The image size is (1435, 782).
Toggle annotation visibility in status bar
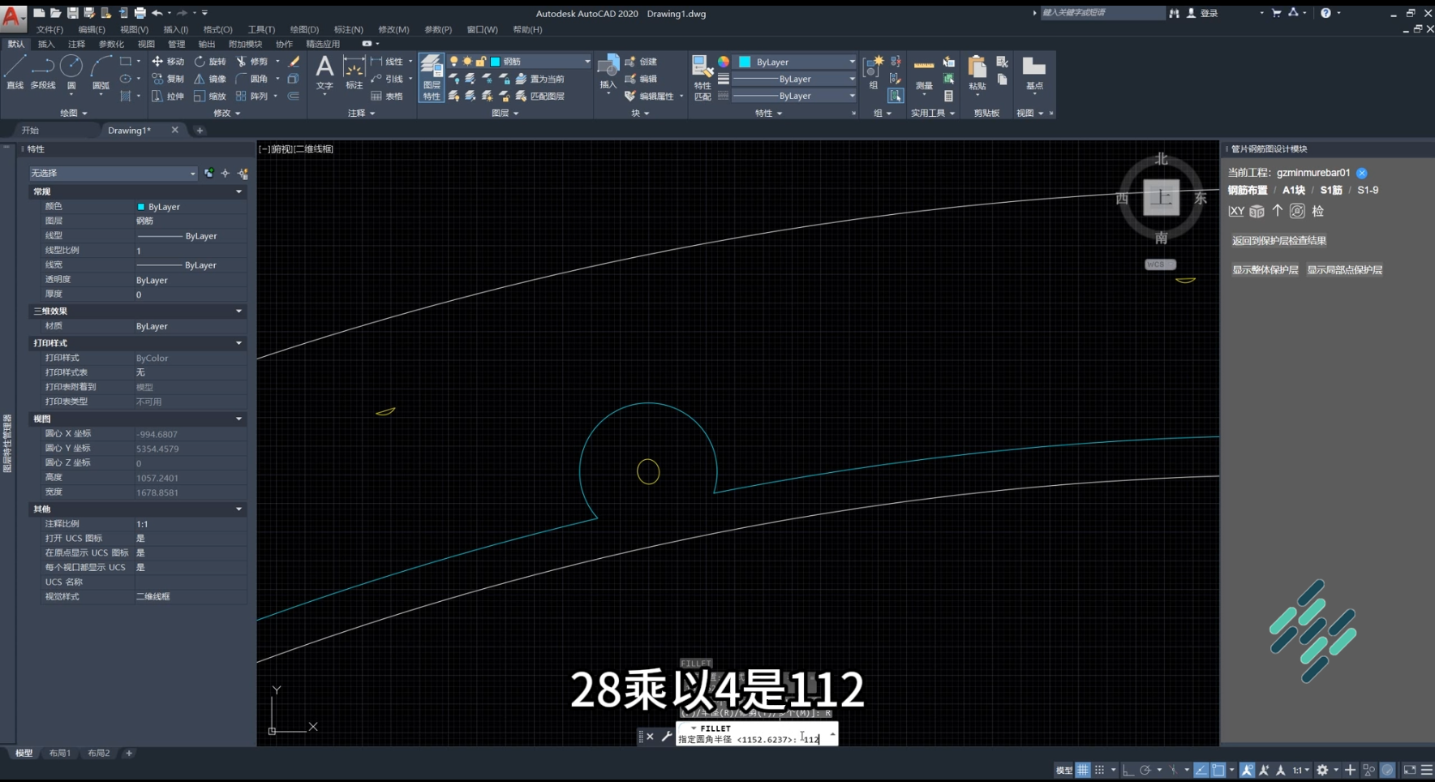point(1248,770)
